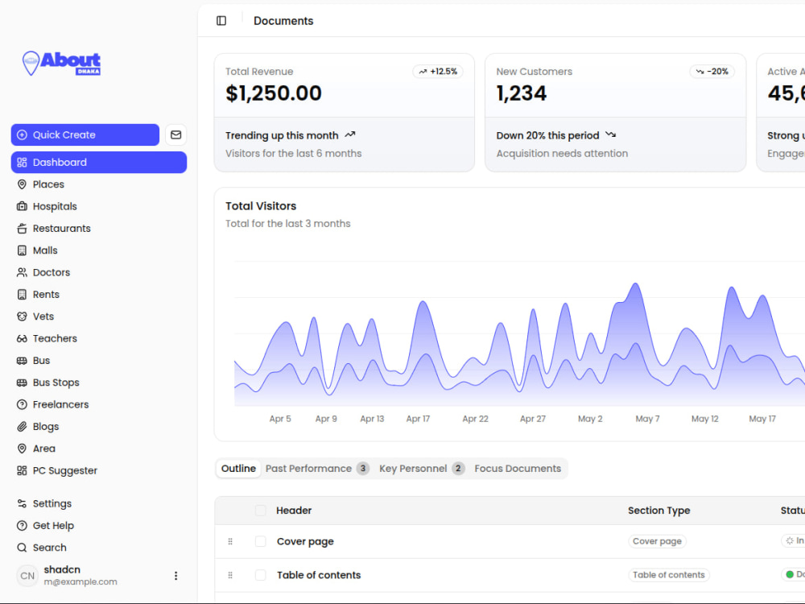Screen dimensions: 805x604
Task: Click the Malls building icon
Action: pos(22,250)
